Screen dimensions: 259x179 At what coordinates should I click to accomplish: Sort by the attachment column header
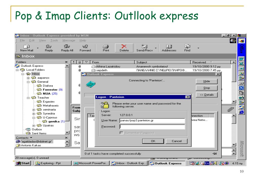click(79, 62)
